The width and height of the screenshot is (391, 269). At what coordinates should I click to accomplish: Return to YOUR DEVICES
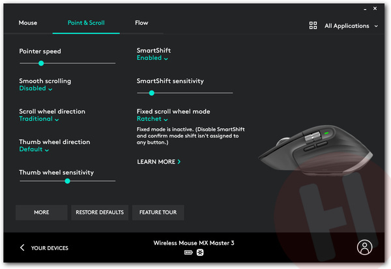pos(50,248)
